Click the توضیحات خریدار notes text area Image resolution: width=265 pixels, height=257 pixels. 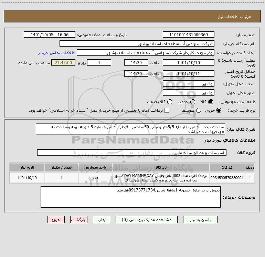click(x=130, y=197)
